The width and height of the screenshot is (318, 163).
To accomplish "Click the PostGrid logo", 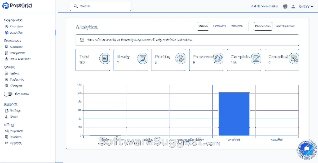I will pos(17,5).
